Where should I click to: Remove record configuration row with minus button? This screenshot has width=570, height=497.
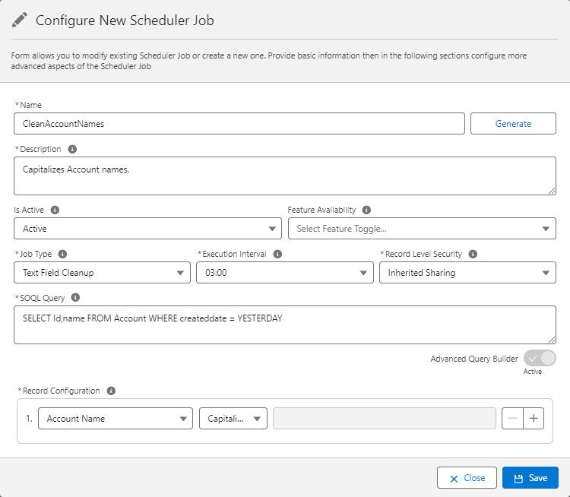point(512,419)
